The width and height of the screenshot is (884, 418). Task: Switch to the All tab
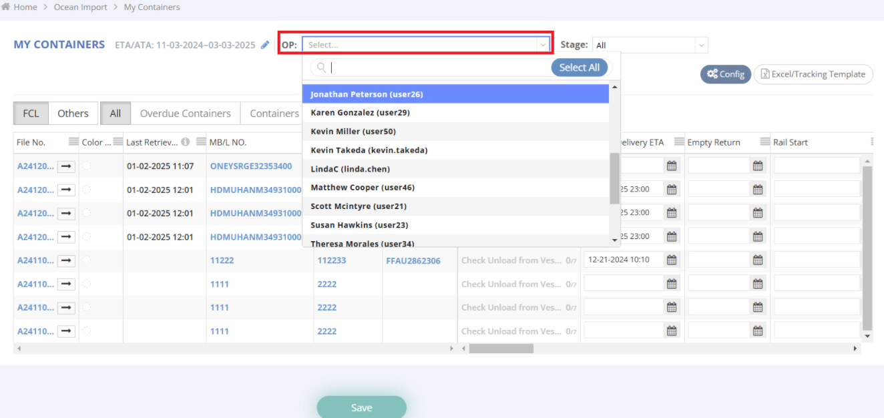(116, 114)
